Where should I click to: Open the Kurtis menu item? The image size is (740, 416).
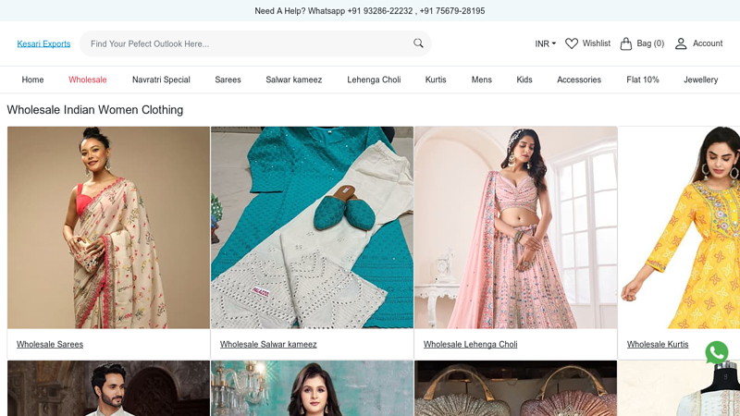click(436, 80)
